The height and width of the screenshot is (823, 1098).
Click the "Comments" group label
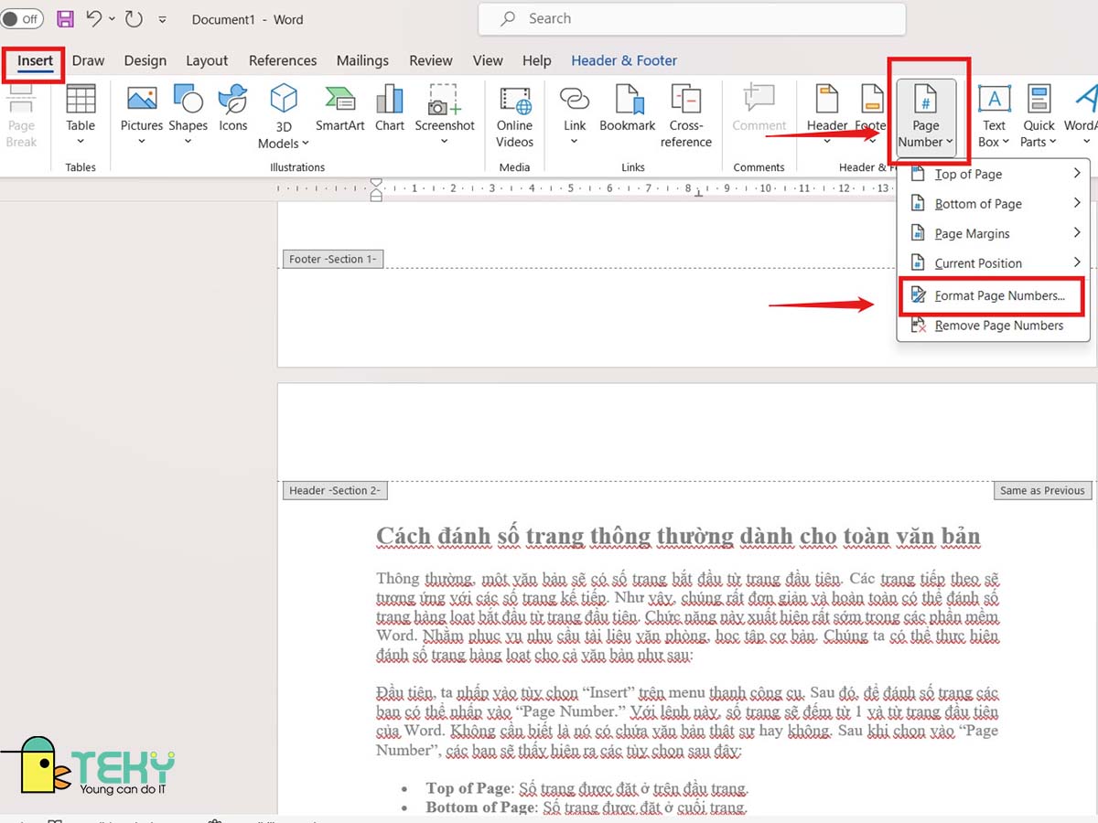pos(759,167)
